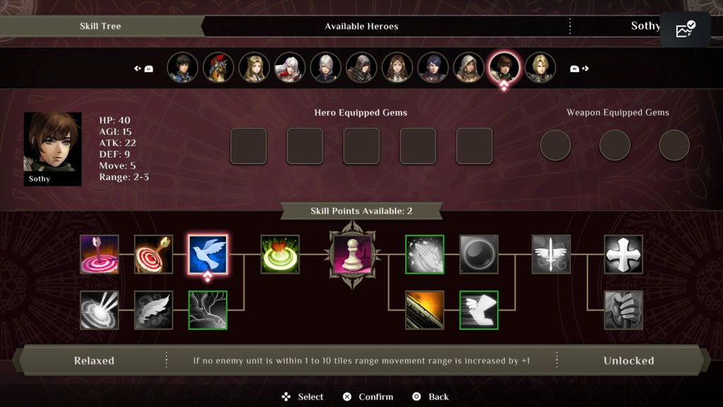The image size is (723, 407).
Task: Click the first empty Hero Equipped Gem slot
Action: point(249,146)
